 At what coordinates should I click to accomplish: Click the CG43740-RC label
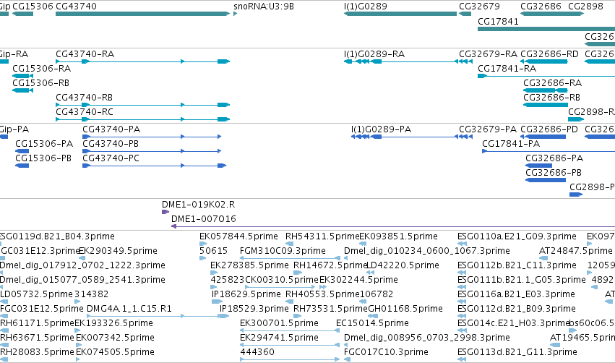[x=85, y=112]
